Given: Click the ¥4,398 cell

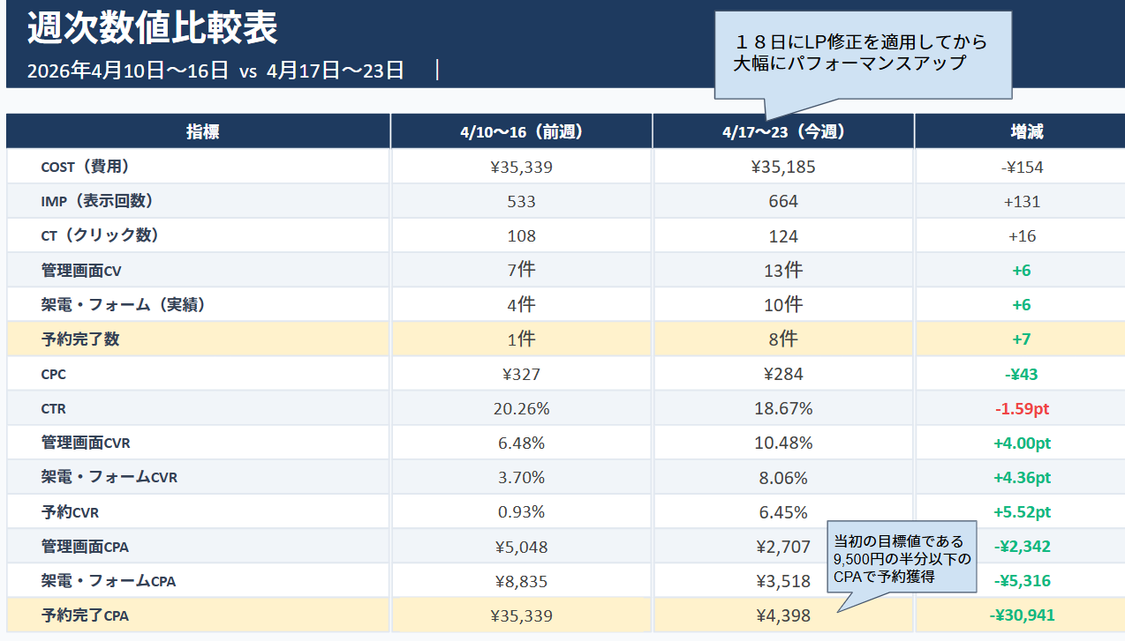Looking at the screenshot, I should (x=783, y=615).
